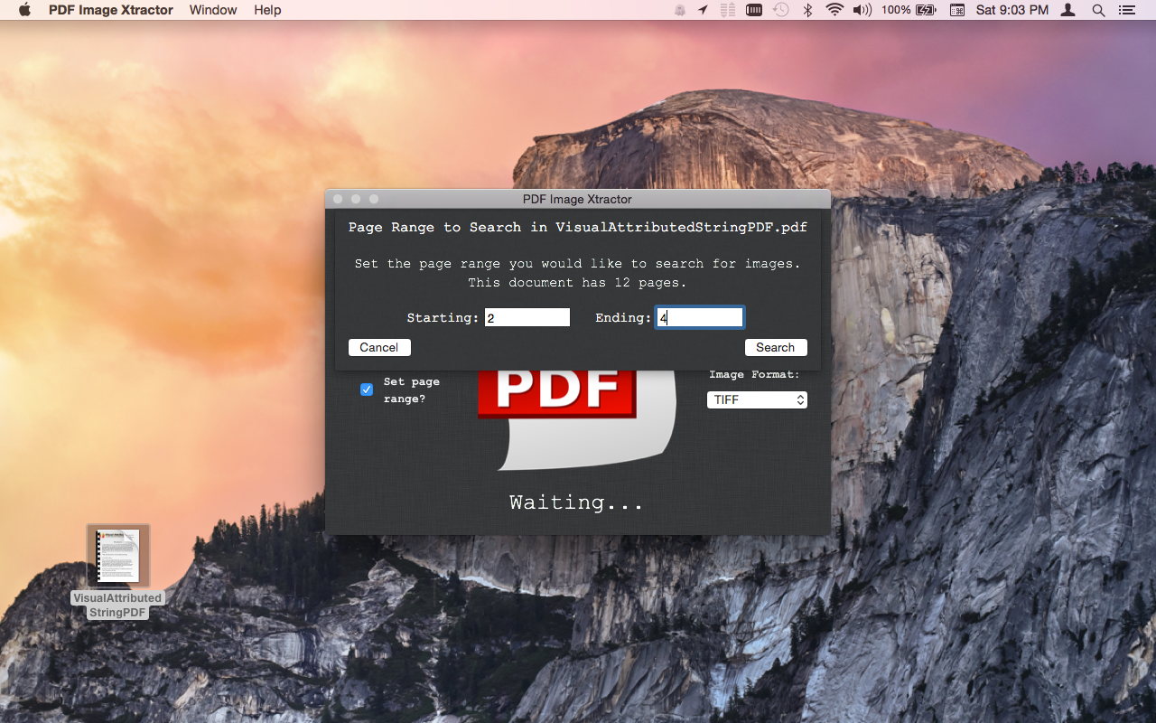Open the Time Machine menu bar icon
This screenshot has width=1156, height=723.
781,10
